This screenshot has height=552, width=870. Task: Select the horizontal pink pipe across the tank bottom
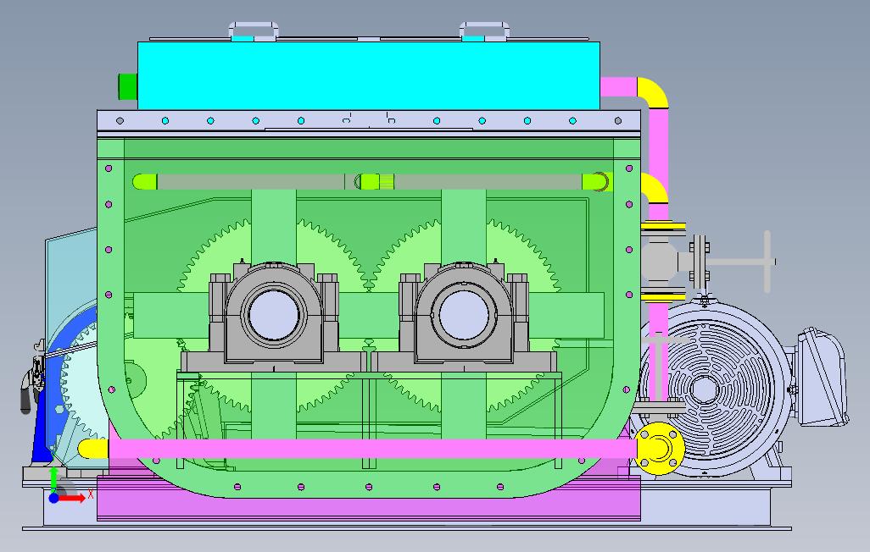coord(371,449)
